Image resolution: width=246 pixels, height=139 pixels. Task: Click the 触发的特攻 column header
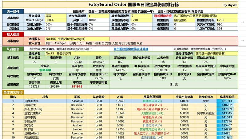click(206, 97)
